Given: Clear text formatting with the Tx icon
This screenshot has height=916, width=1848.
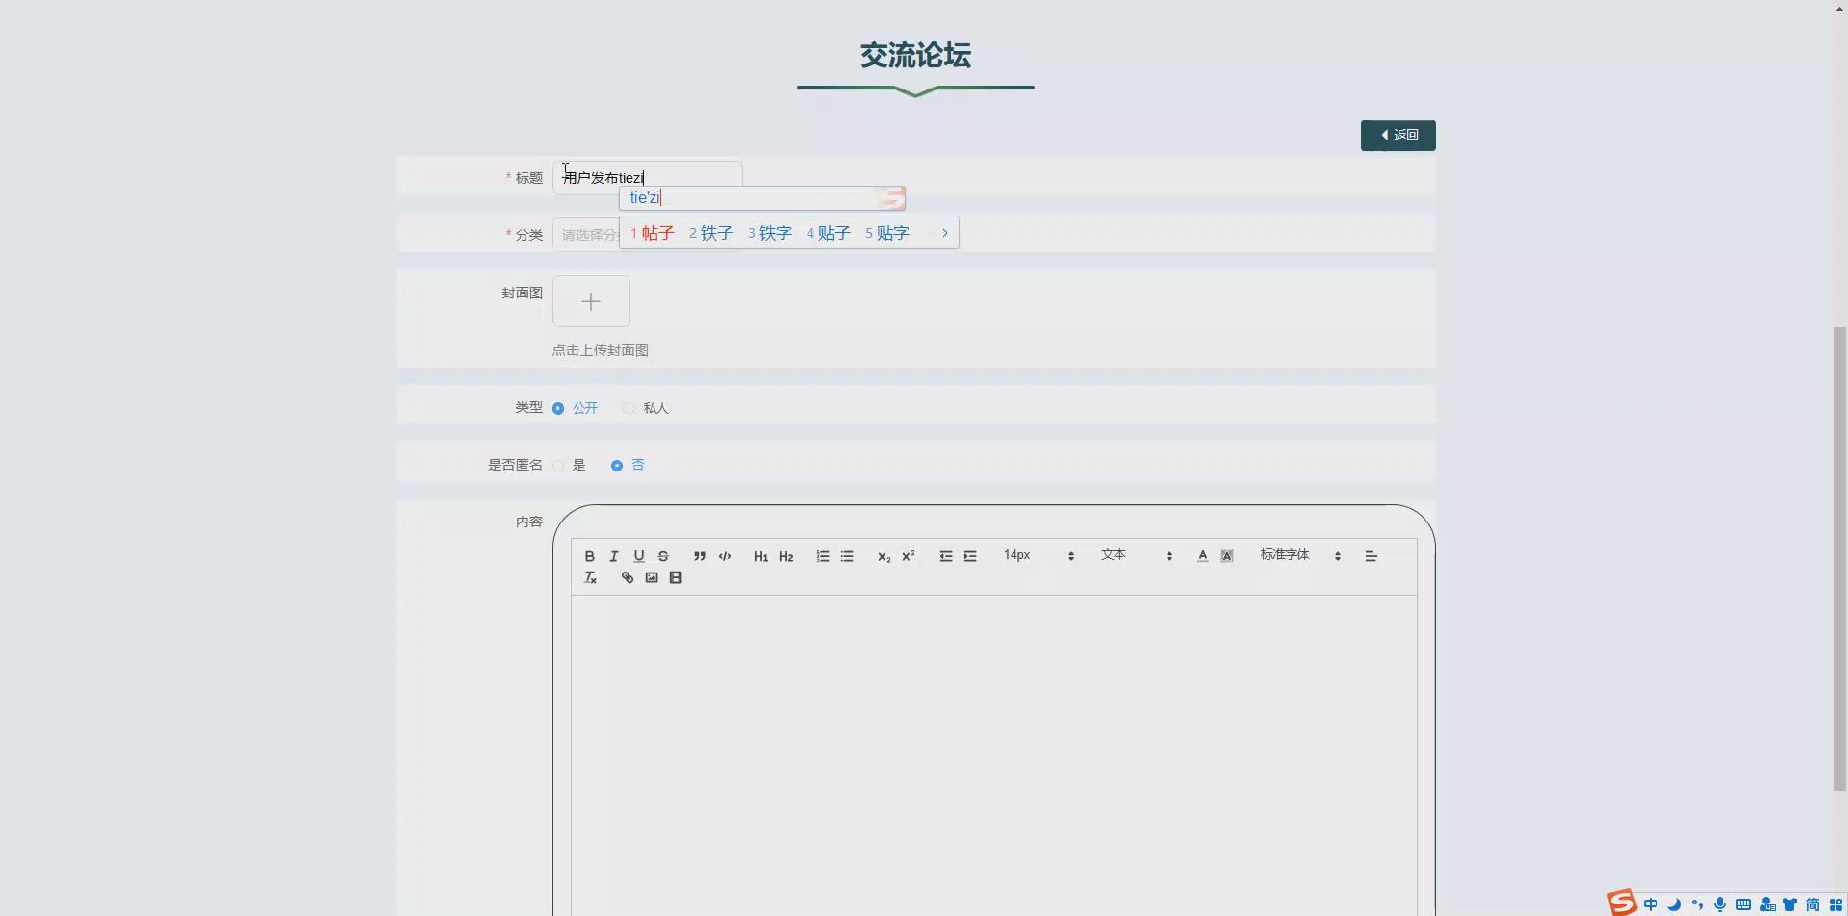Looking at the screenshot, I should [x=590, y=577].
